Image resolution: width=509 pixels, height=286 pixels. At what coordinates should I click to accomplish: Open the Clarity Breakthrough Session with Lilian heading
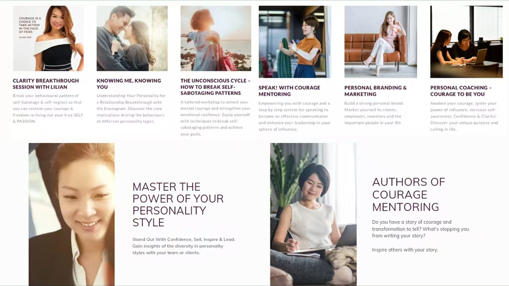(46, 84)
